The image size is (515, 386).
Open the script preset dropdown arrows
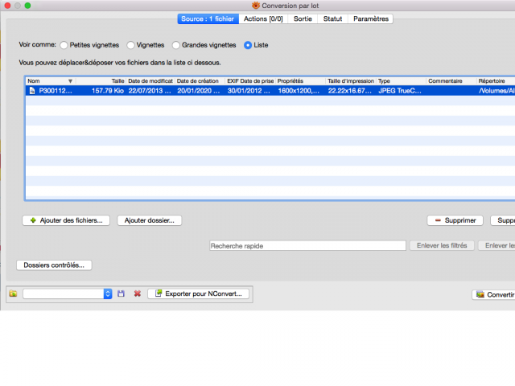click(x=108, y=294)
